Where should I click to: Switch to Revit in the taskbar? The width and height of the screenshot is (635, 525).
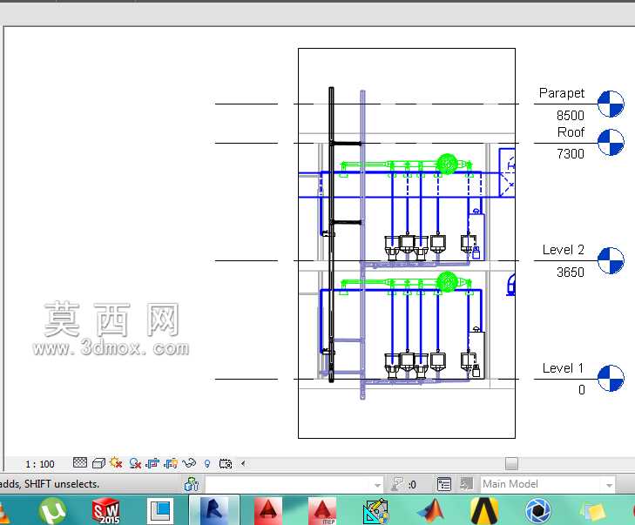point(214,510)
